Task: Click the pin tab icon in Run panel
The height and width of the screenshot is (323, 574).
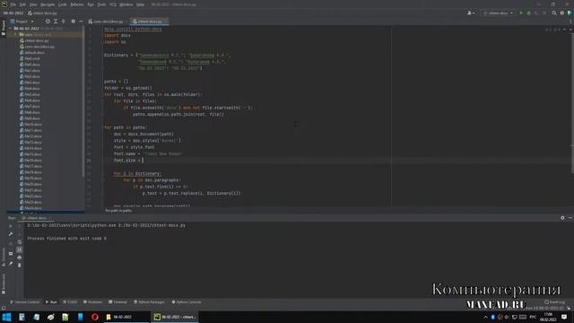Action: coord(11,263)
